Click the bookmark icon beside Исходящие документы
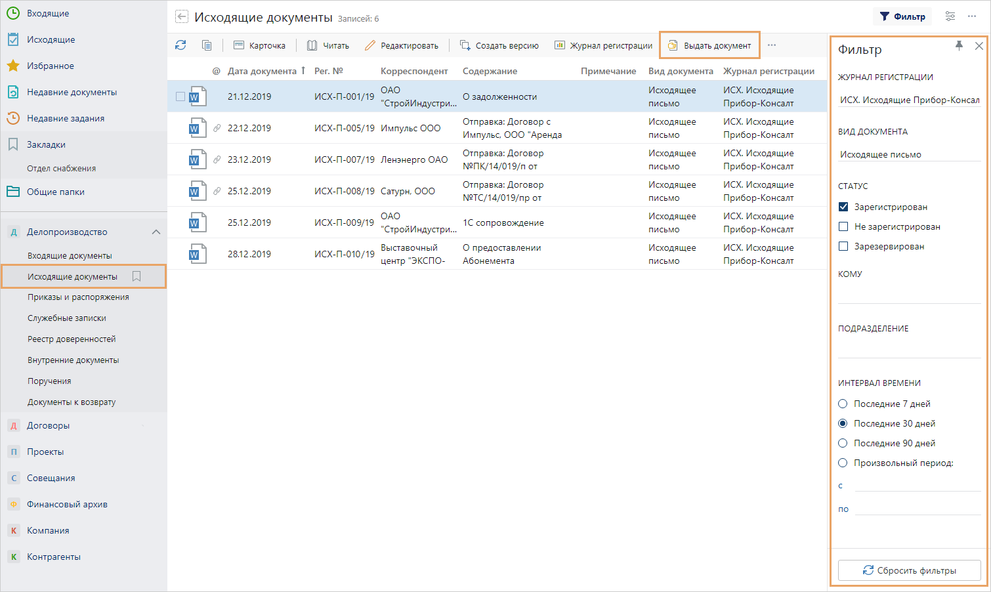The image size is (991, 592). 137,276
